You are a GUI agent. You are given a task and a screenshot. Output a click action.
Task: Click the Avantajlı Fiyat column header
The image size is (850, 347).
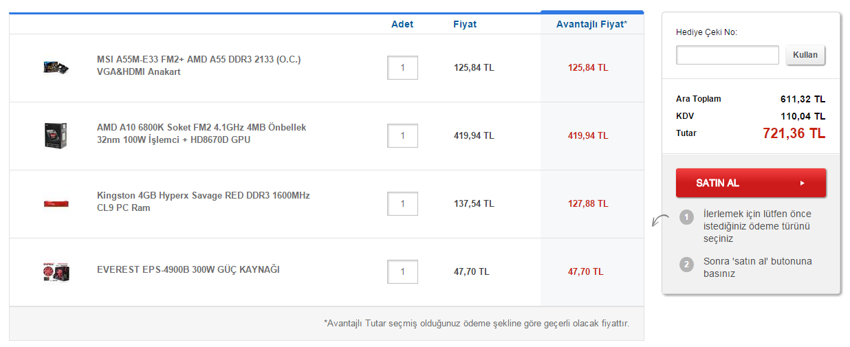591,24
